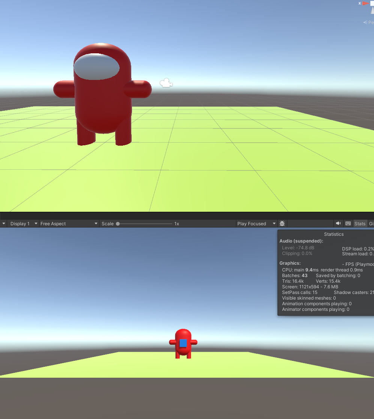Click the 'Tris: 16.4k' stat
This screenshot has width=374, height=419.
pos(293,281)
